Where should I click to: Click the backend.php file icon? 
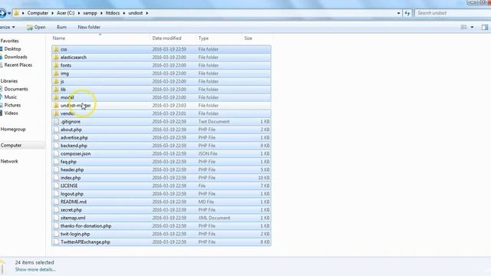(56, 146)
